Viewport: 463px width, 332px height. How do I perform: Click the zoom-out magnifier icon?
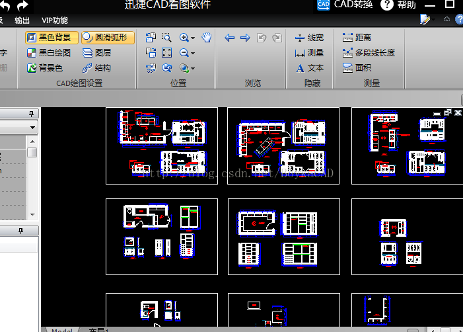(184, 53)
